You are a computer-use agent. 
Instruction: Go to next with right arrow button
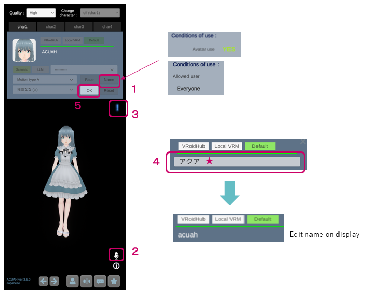(x=54, y=281)
